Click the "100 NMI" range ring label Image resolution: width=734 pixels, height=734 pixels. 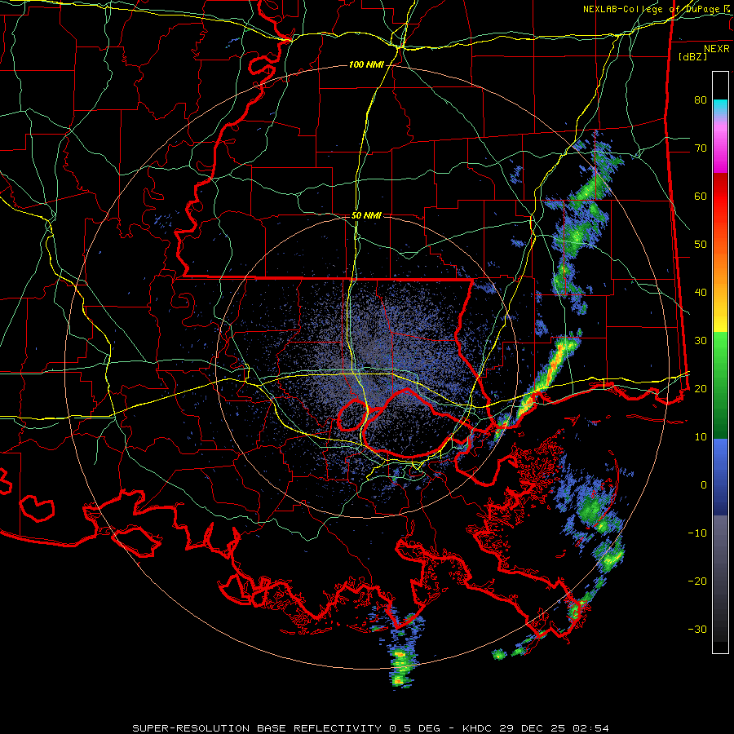point(365,64)
